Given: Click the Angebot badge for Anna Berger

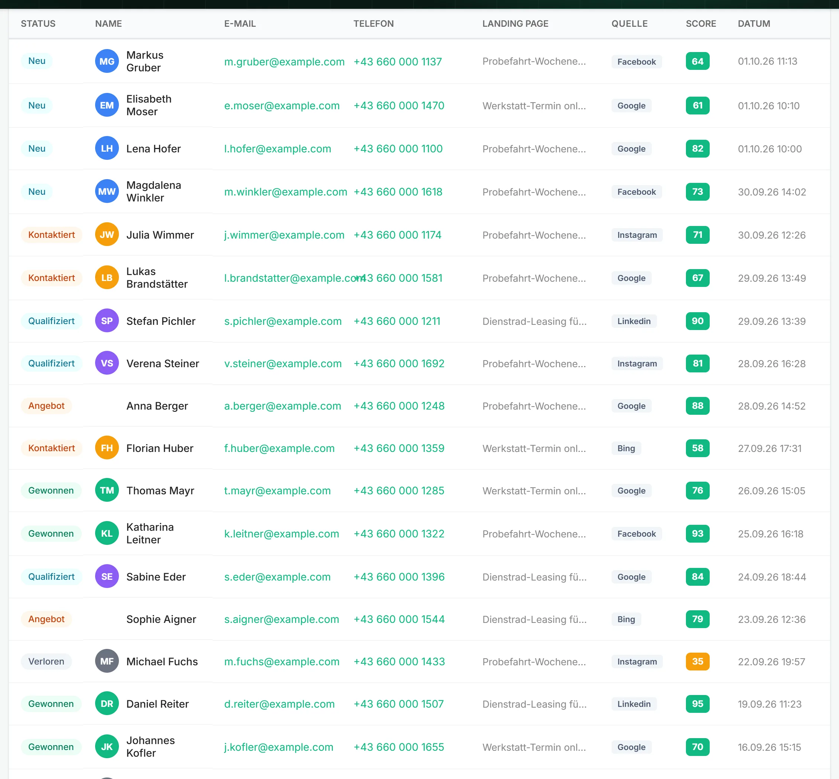Looking at the screenshot, I should [46, 405].
